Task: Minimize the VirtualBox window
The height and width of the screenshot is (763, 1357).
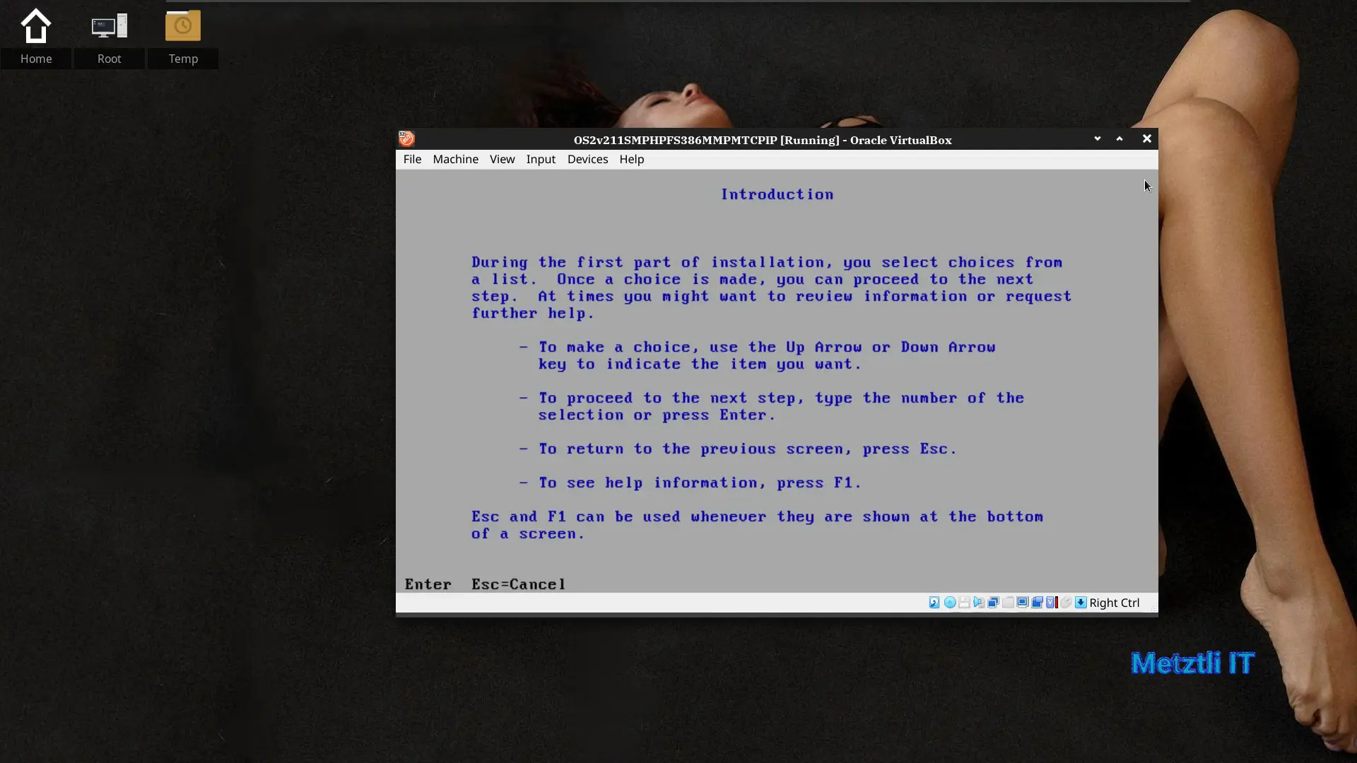Action: tap(1097, 138)
